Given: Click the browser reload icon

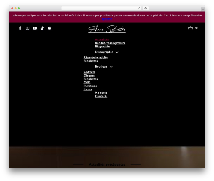Looking at the screenshot, I should coord(139,8).
